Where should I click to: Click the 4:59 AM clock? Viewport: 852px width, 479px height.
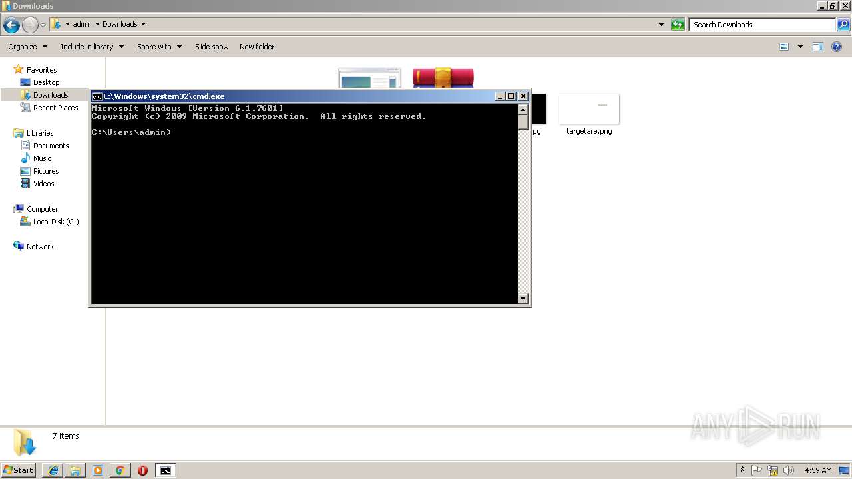818,470
